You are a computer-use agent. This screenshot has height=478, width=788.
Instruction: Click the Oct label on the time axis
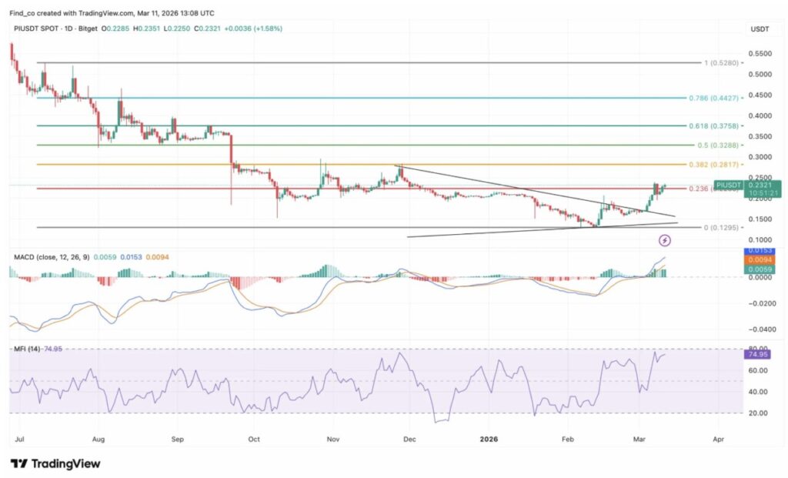tap(255, 439)
